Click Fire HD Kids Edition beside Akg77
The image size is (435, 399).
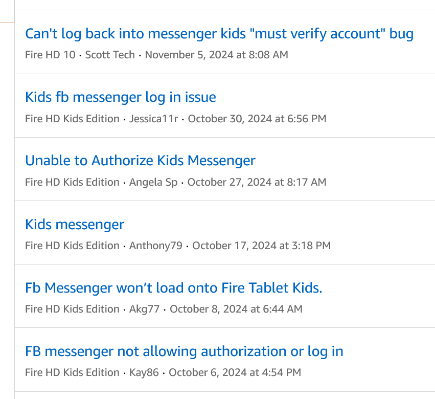[x=72, y=309]
